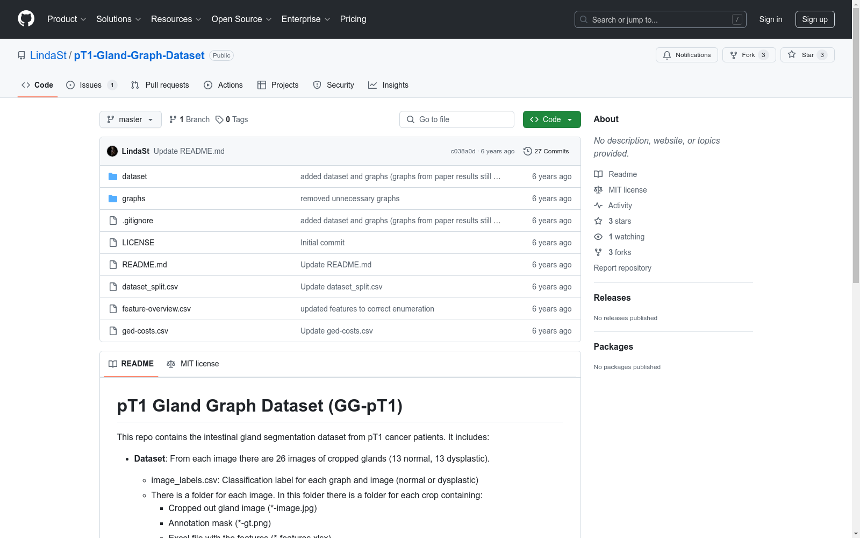860x538 pixels.
Task: Open the 'updated features to correct enumeration' commit
Action: [x=367, y=309]
